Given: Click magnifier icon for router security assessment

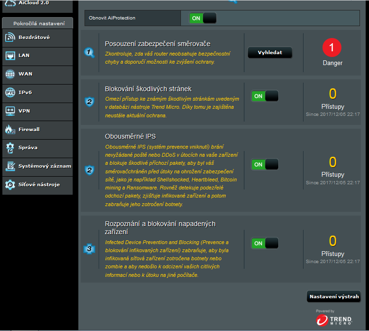Looking at the screenshot, I should (x=89, y=53).
